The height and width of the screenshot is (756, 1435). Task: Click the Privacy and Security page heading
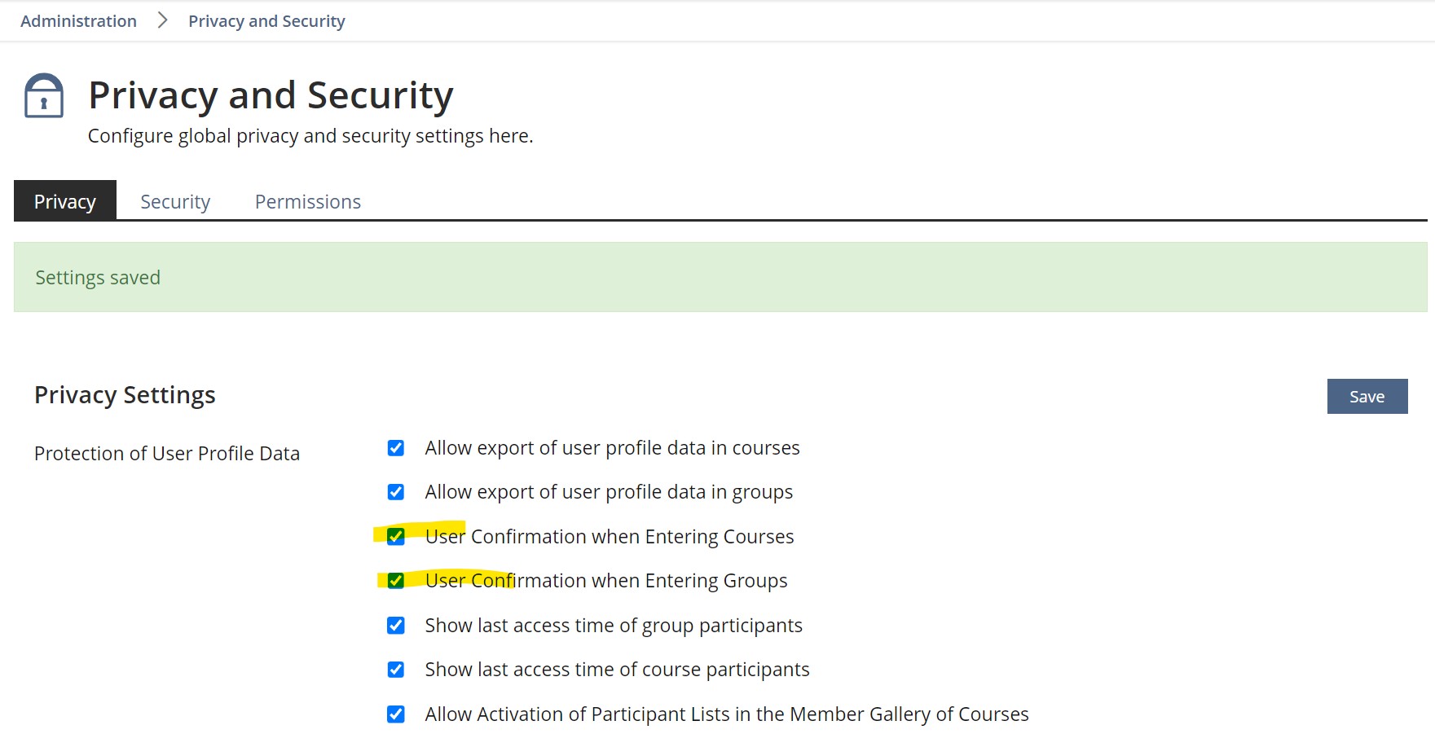[271, 95]
